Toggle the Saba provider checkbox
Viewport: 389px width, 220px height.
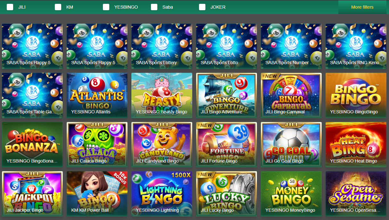pyautogui.click(x=154, y=7)
